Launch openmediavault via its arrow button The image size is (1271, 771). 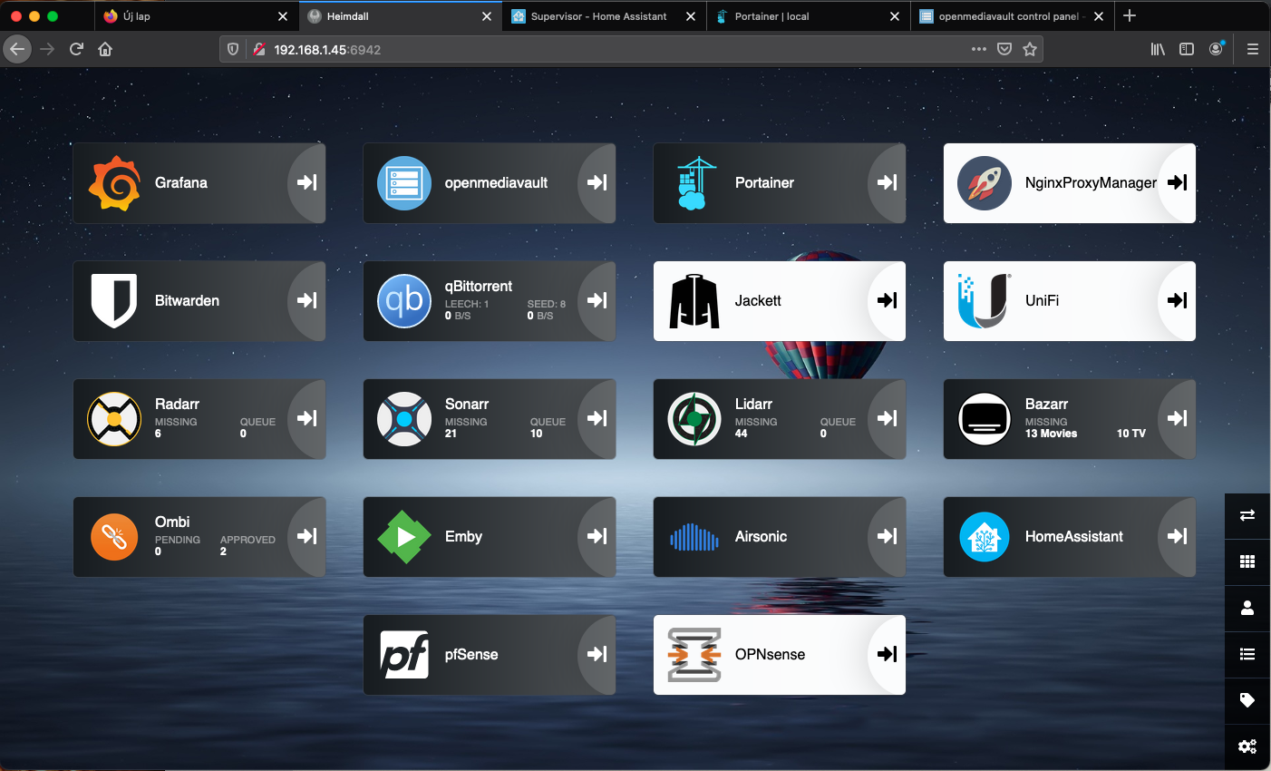pos(597,182)
